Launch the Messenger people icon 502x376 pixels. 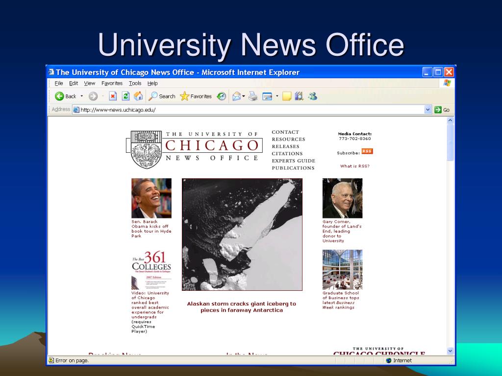pos(313,96)
